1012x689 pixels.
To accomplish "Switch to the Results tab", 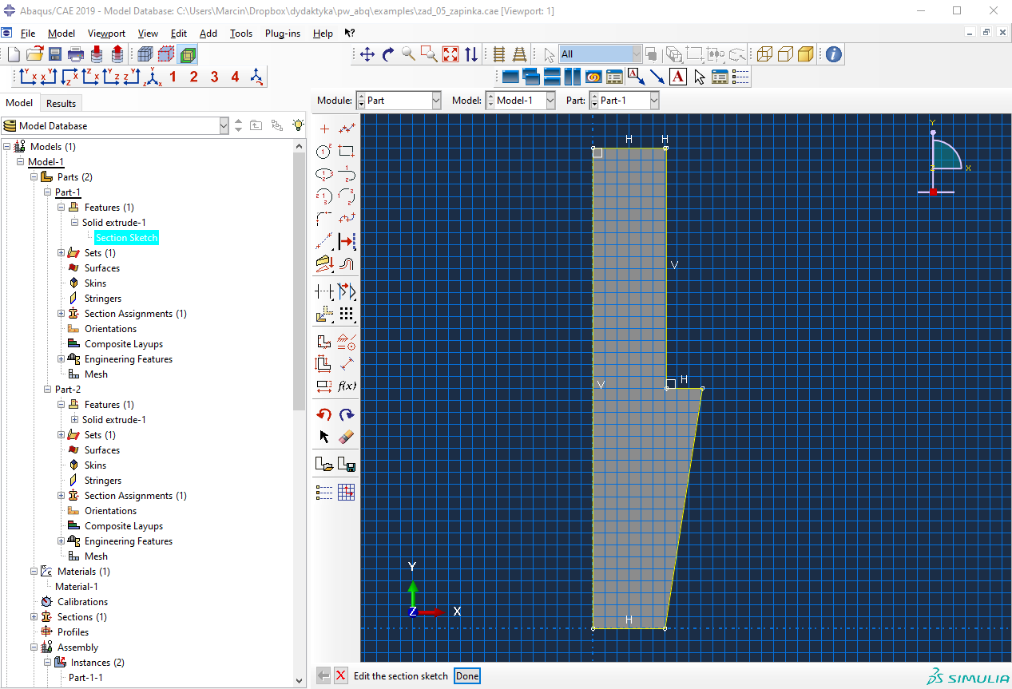I will [61, 103].
